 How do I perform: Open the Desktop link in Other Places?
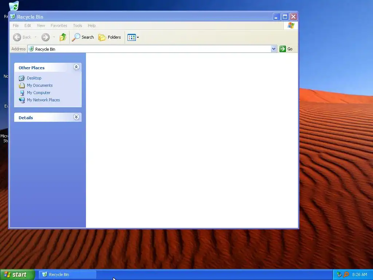pyautogui.click(x=34, y=78)
